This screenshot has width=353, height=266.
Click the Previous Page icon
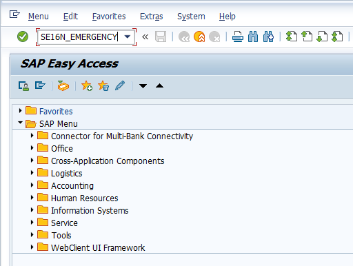pyautogui.click(x=307, y=37)
